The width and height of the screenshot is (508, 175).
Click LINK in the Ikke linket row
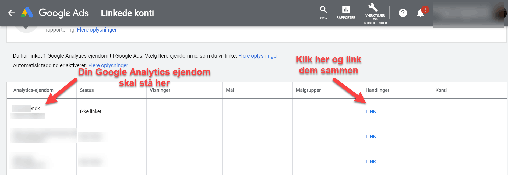point(371,111)
